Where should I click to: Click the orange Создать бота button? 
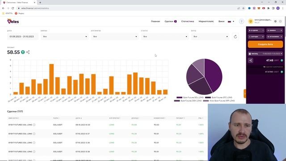coord(265,44)
